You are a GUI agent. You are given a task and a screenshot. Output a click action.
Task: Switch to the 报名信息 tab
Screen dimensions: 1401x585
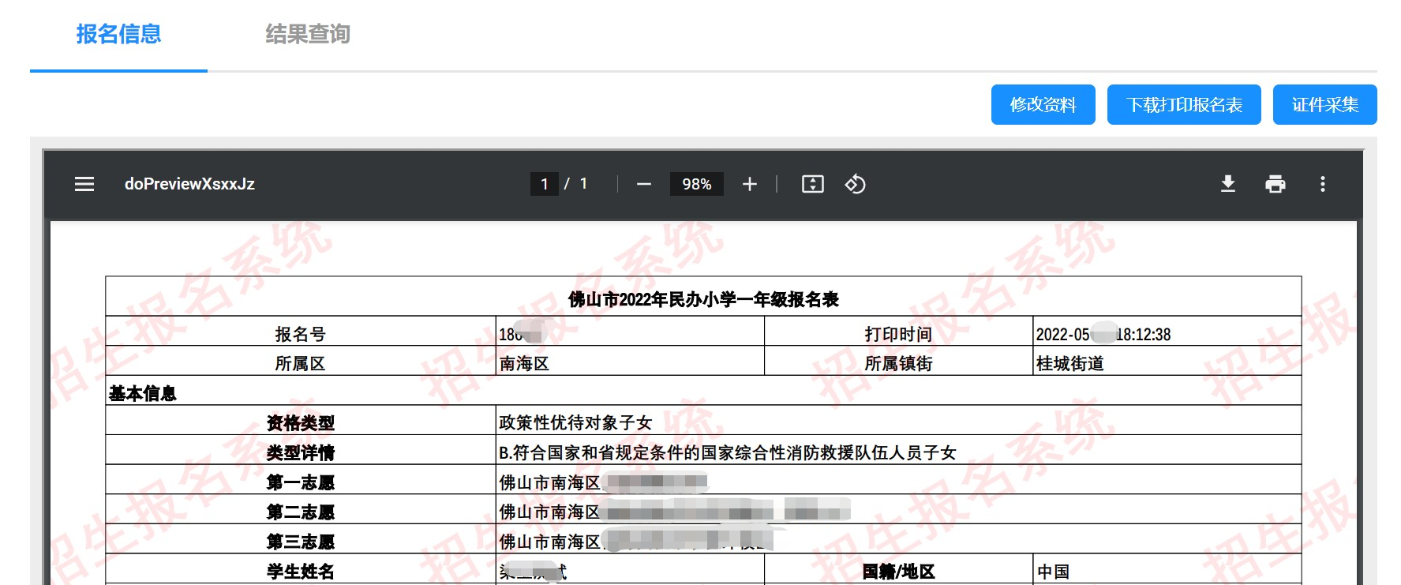[x=118, y=34]
